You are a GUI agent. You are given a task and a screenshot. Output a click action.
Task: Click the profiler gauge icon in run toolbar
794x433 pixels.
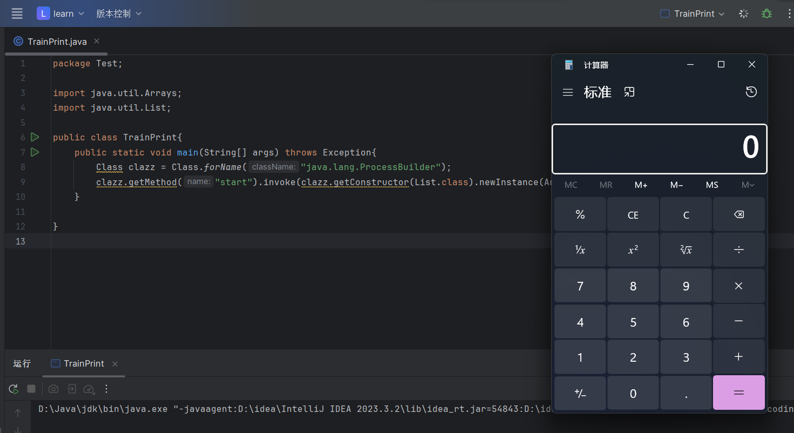point(89,389)
